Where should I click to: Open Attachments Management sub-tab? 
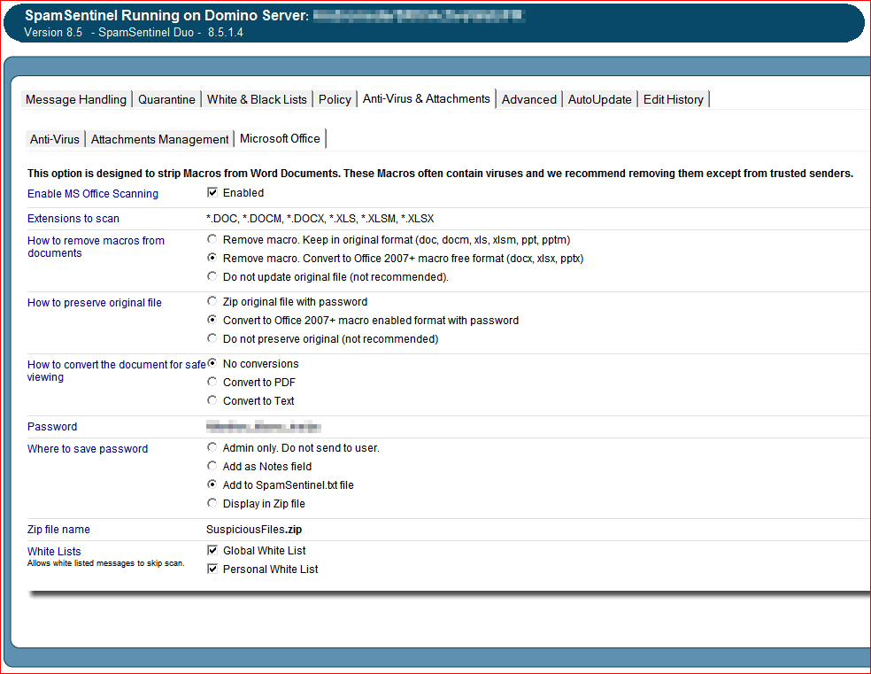point(159,139)
